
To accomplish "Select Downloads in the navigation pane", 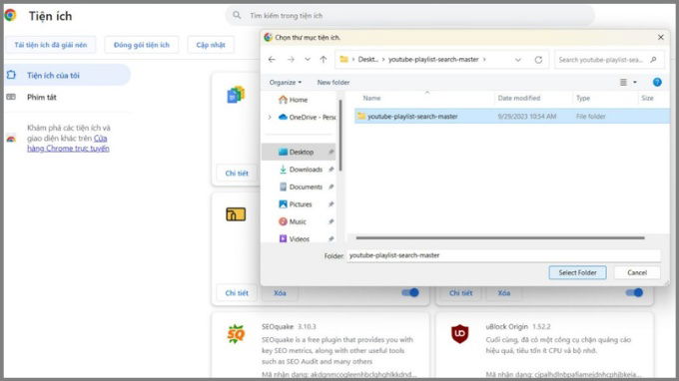I will point(301,170).
